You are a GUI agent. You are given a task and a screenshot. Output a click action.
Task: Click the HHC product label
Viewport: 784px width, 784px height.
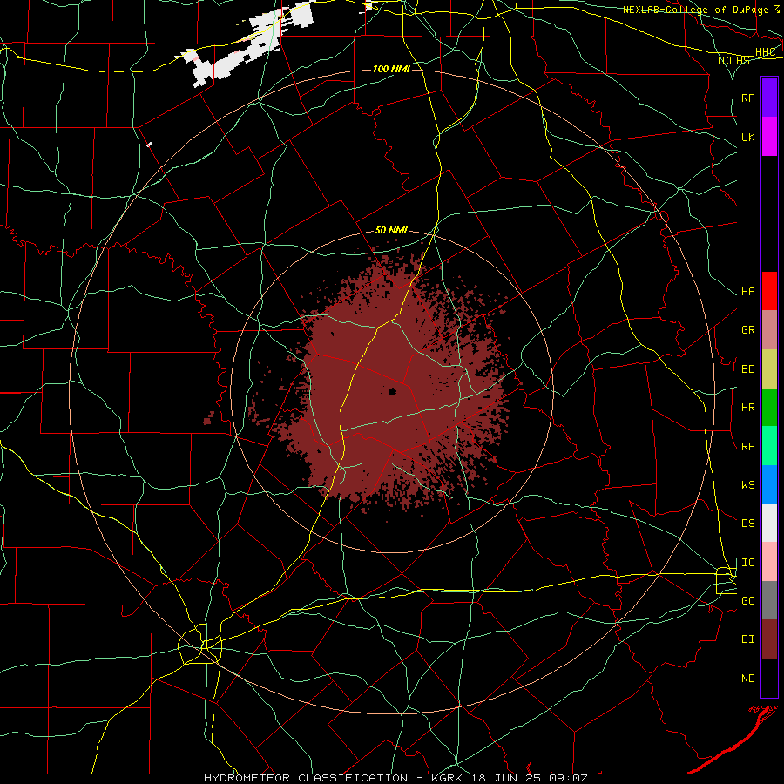[x=765, y=52]
